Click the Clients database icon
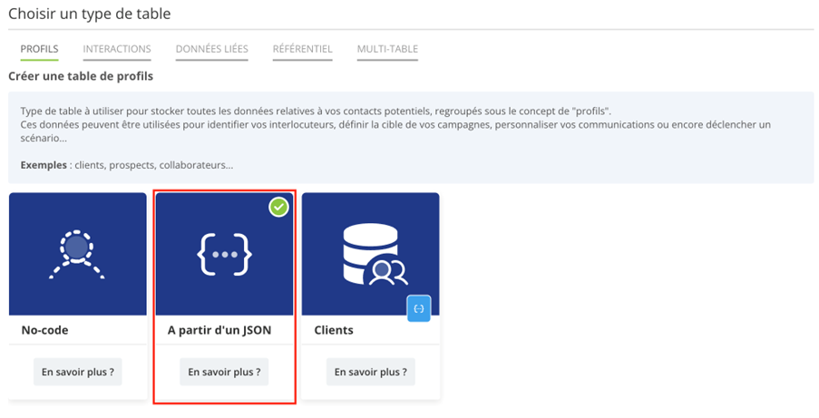Image resolution: width=819 pixels, height=418 pixels. pyautogui.click(x=375, y=254)
